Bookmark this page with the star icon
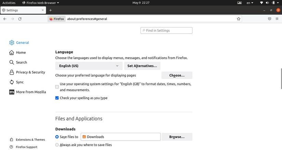This screenshot has width=282, height=158. [x=239, y=19]
